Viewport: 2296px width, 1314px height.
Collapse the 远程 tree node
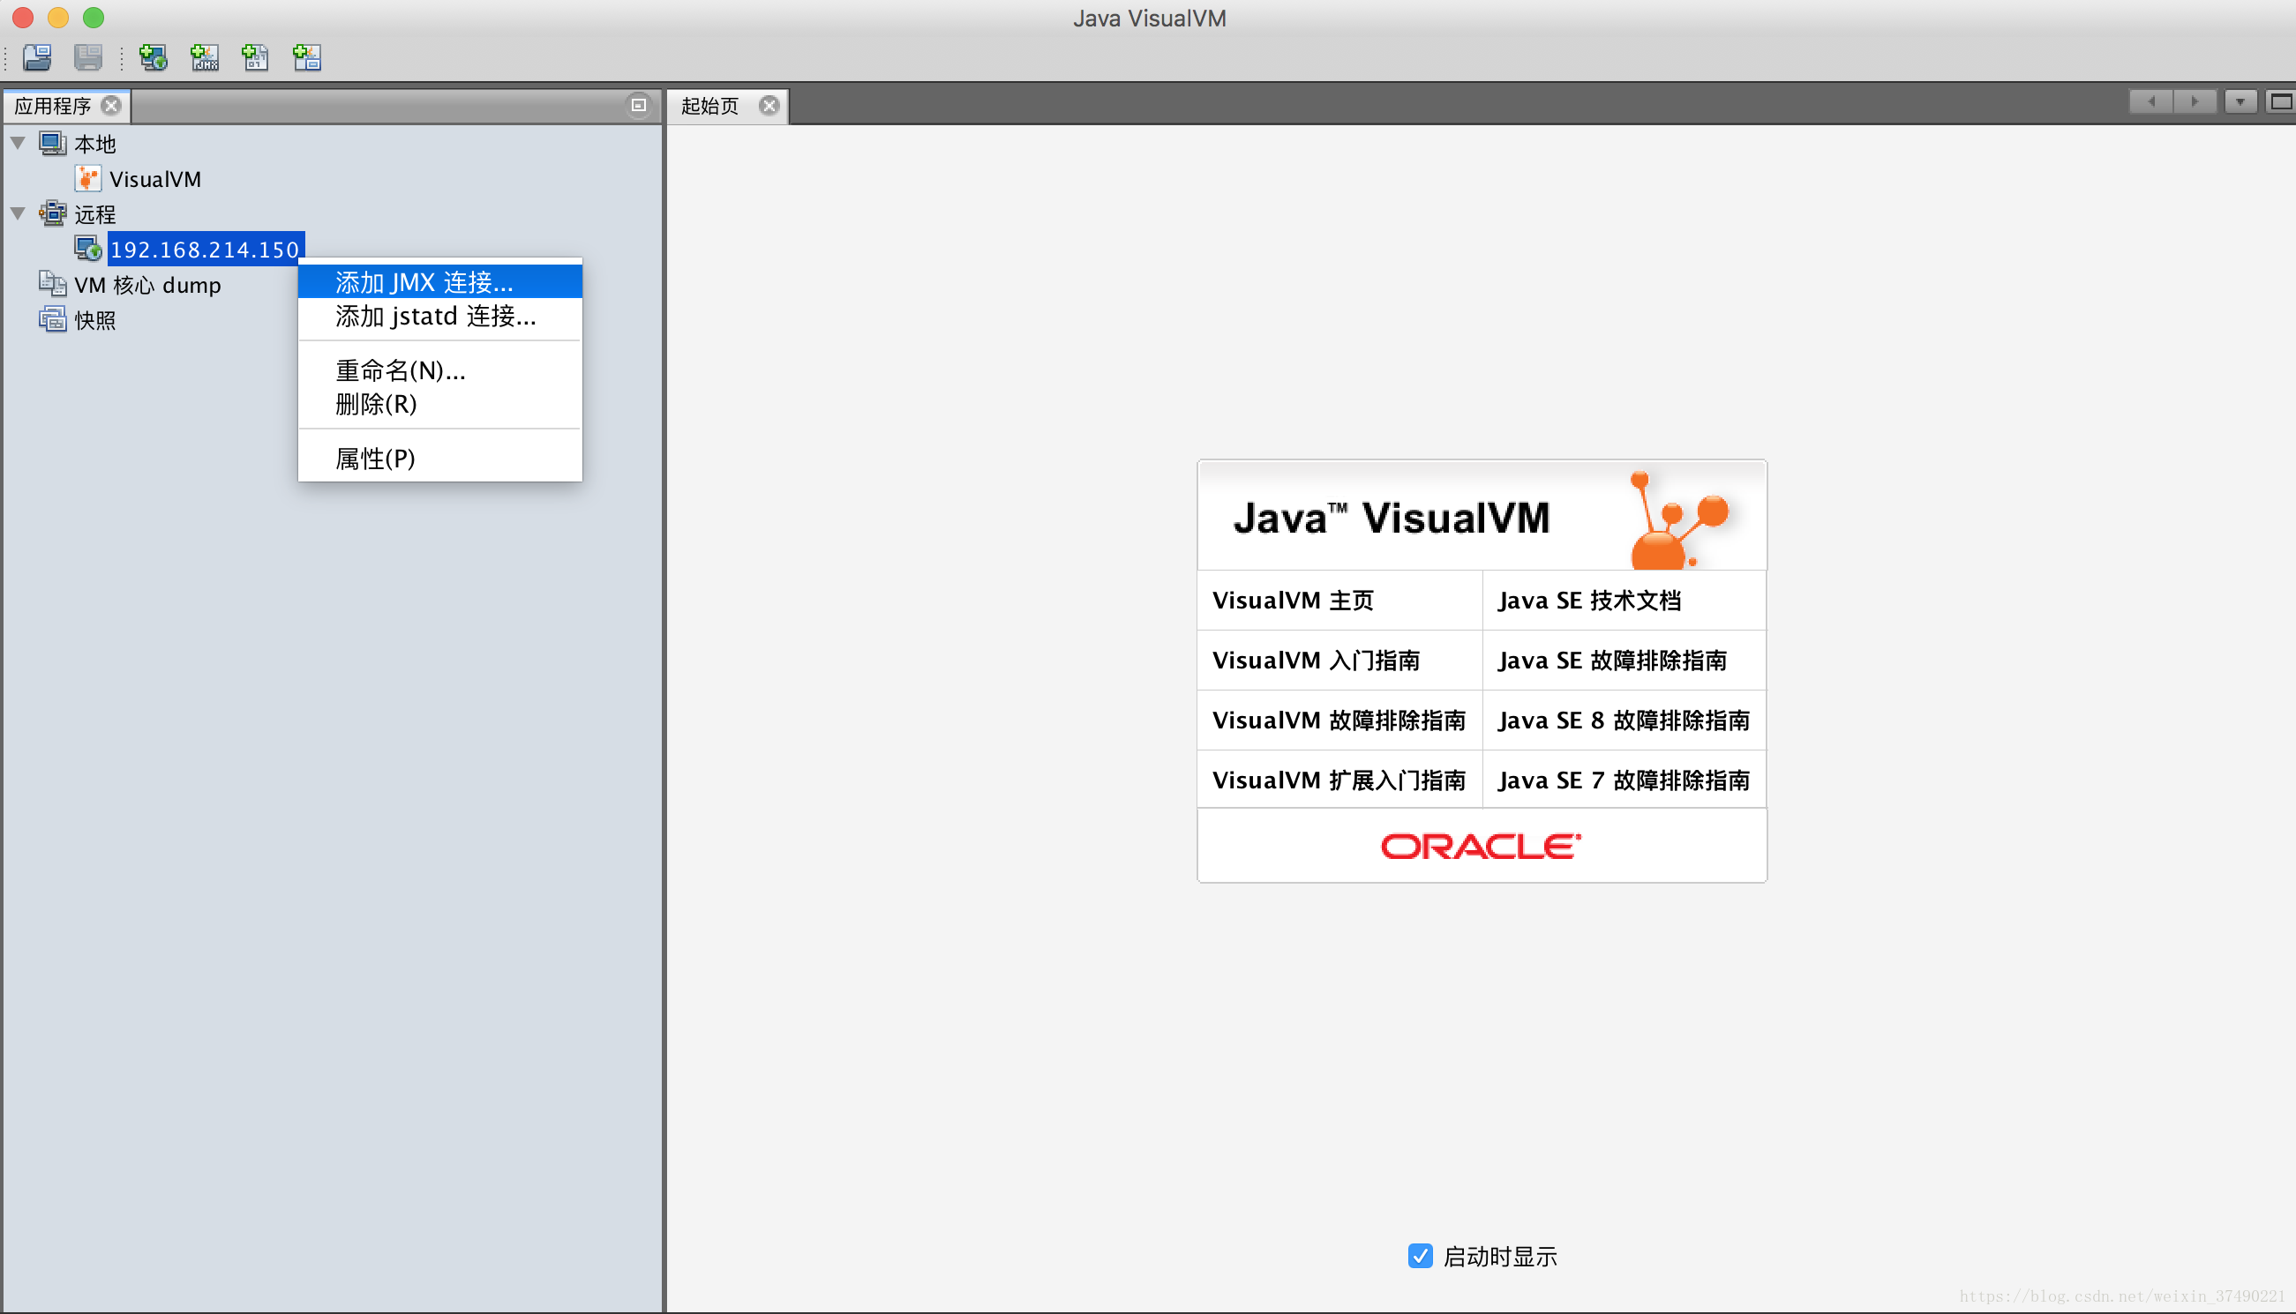pyautogui.click(x=18, y=213)
